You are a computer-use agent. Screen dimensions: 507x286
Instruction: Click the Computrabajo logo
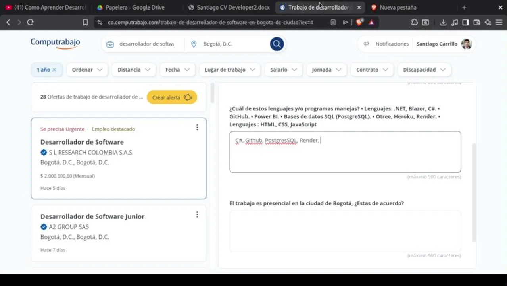(56, 43)
